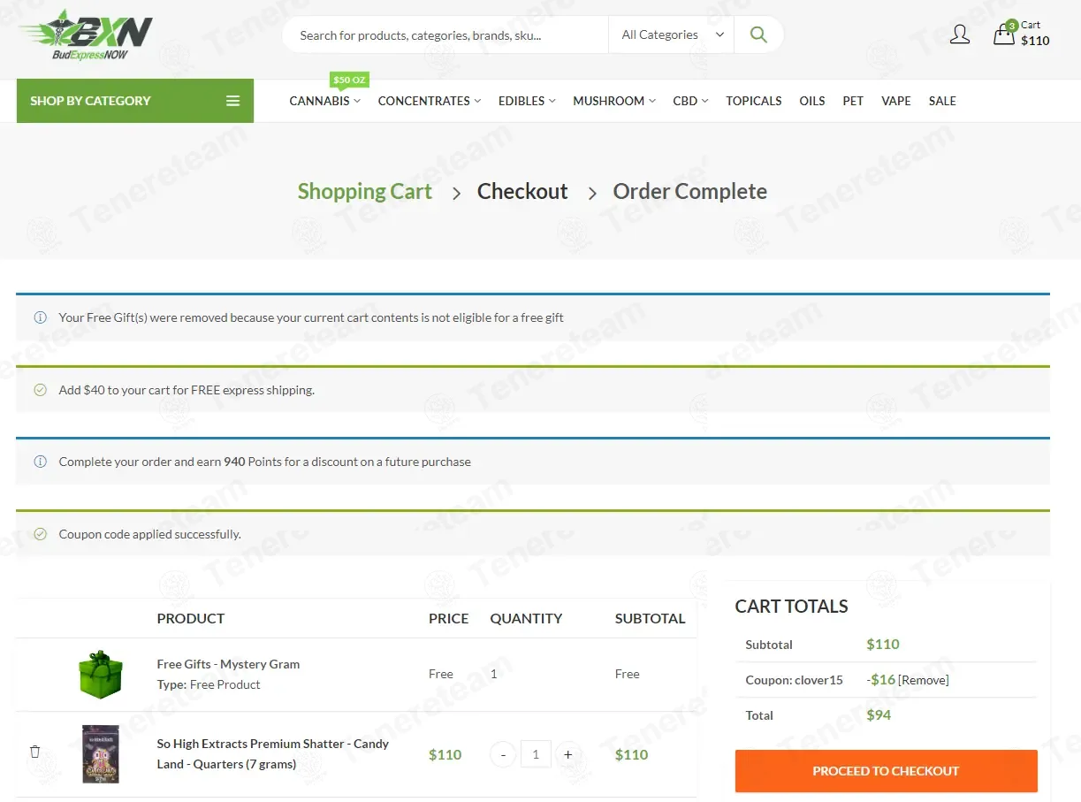Click the hamburger menu icon in Shop By Category
Screen dimensions: 1081x802
point(233,101)
